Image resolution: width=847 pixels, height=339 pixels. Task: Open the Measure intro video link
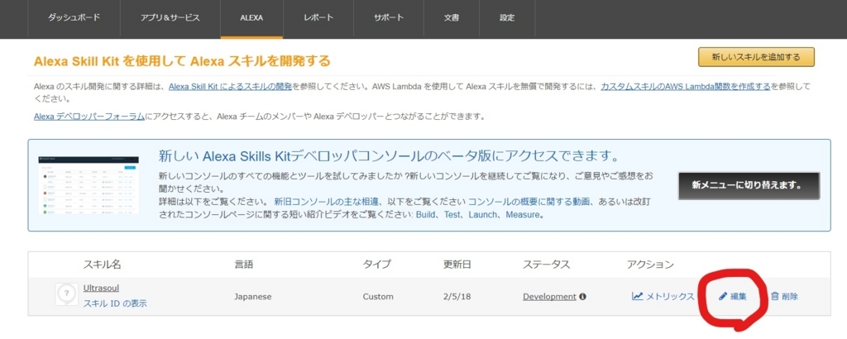[523, 215]
